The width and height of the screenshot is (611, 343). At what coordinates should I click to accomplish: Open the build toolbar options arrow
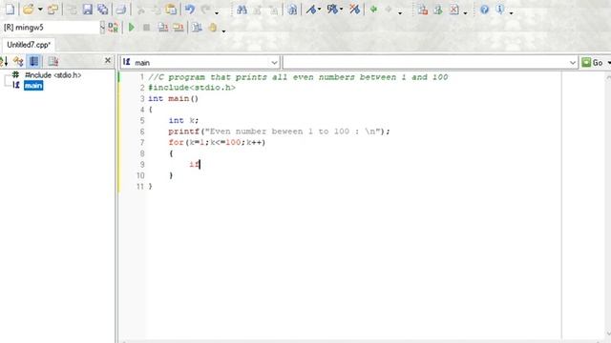coord(223,30)
